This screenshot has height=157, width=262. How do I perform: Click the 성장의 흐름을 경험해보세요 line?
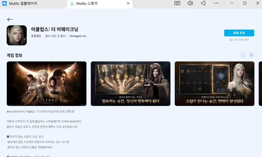tap(30, 147)
